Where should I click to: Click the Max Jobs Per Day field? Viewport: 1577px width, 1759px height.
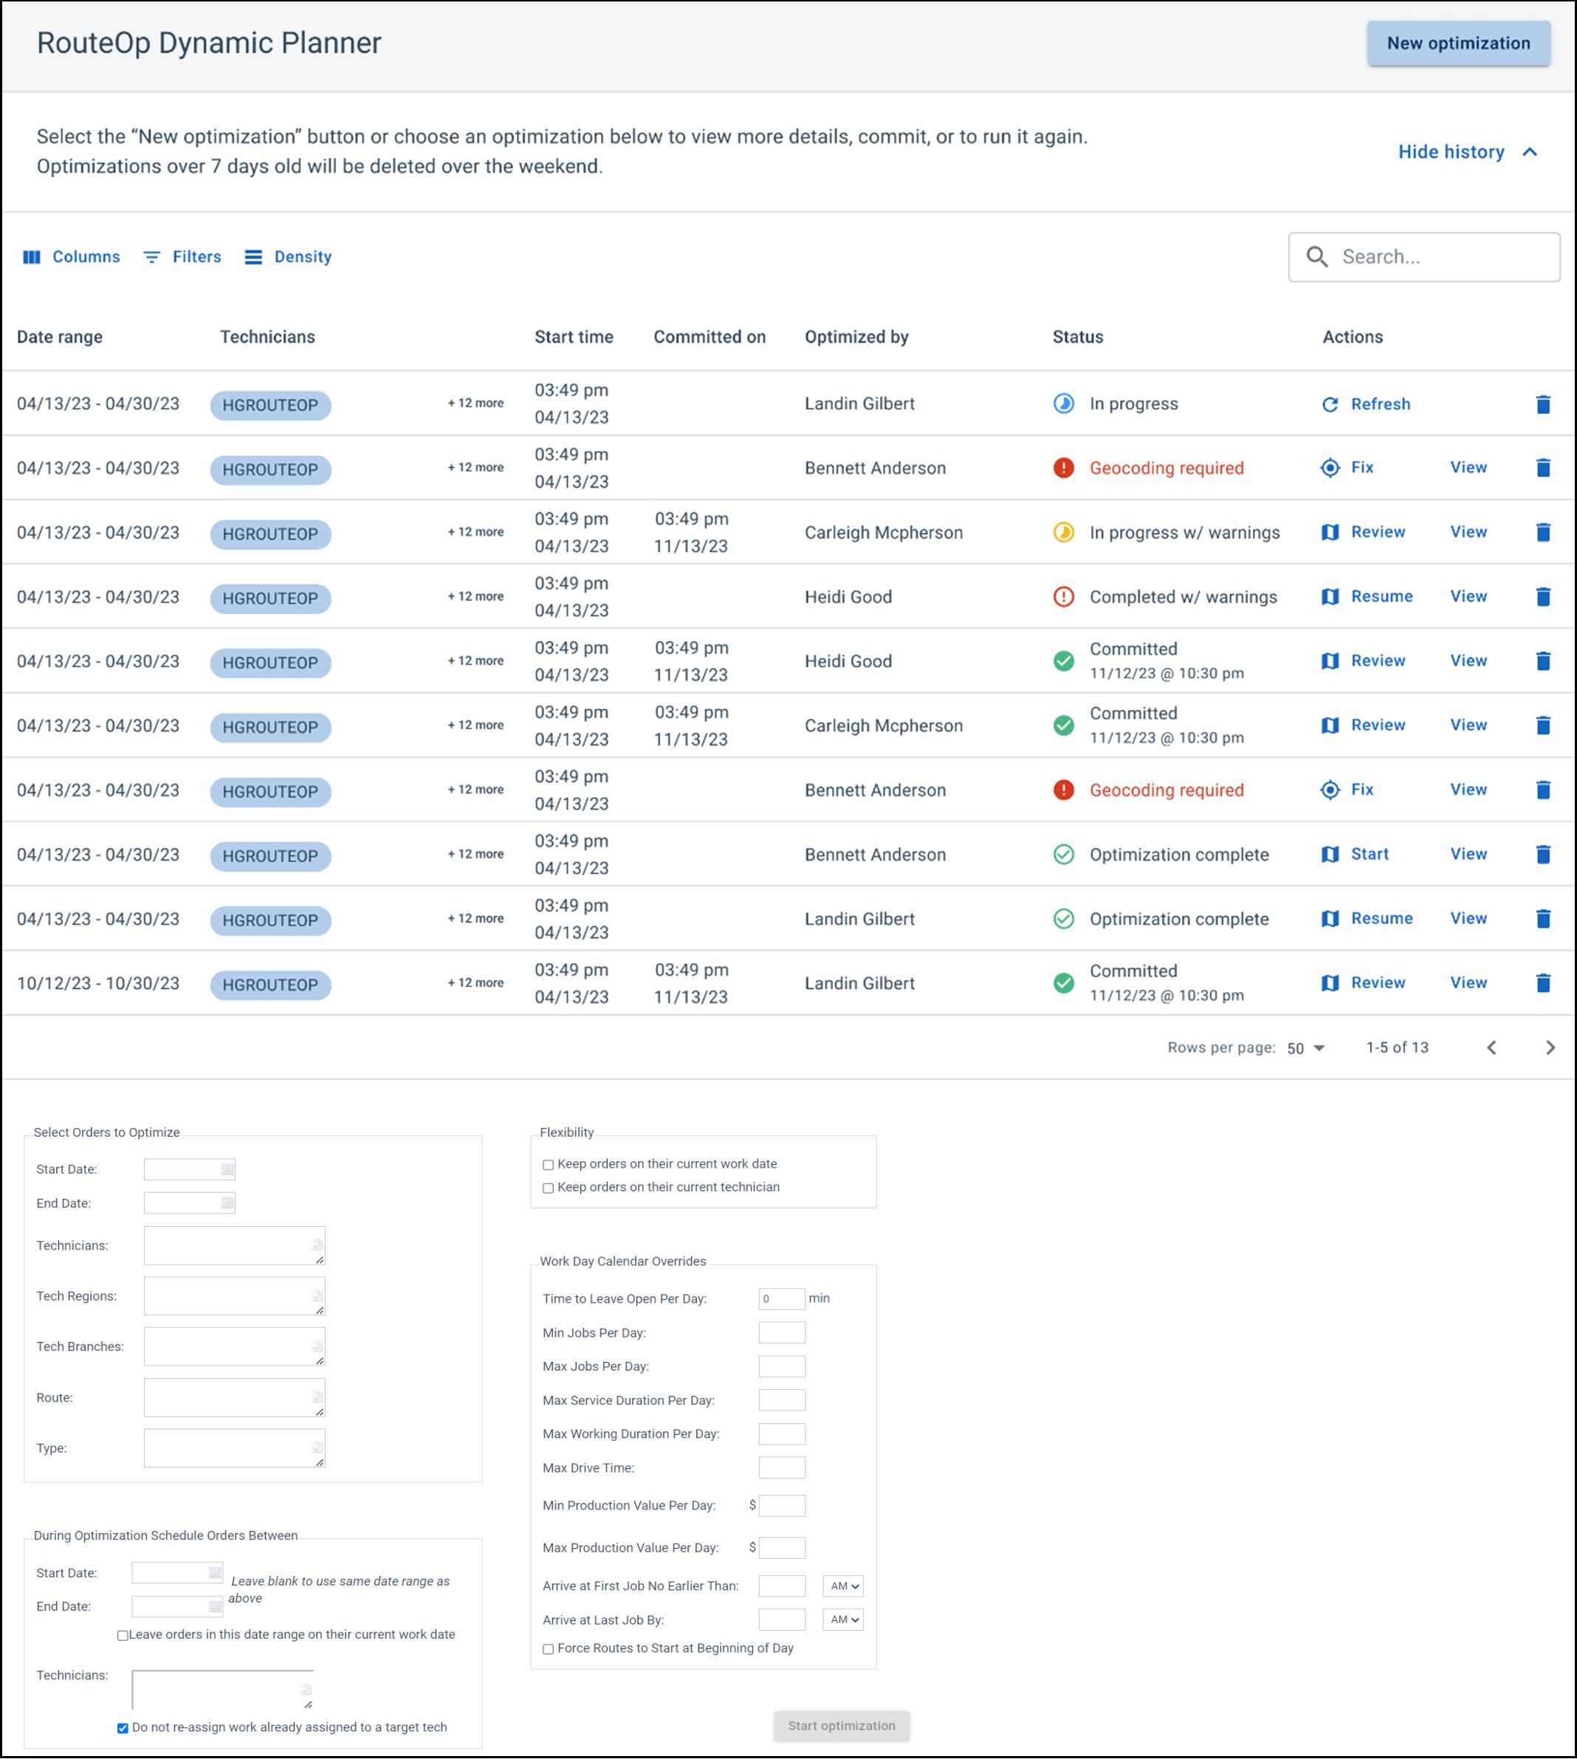click(x=780, y=1366)
